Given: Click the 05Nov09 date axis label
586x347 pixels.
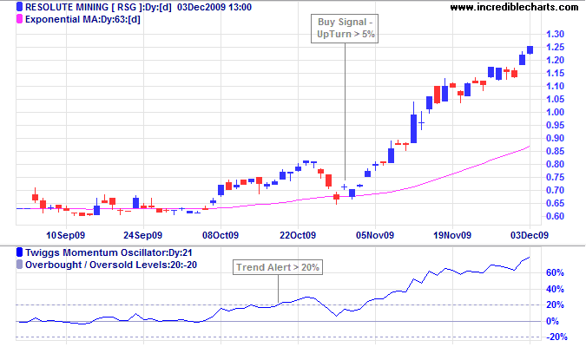Looking at the screenshot, I should click(x=375, y=235).
